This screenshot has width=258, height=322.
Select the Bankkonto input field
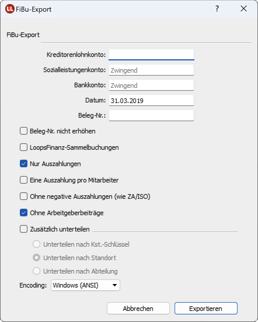click(151, 85)
